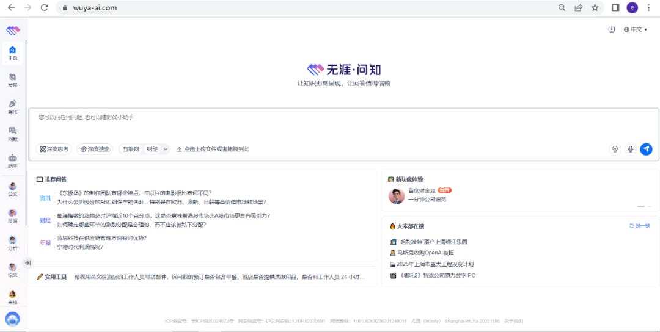This screenshot has height=332, width=660.
Task: Click the browser share page icon
Action: click(578, 7)
